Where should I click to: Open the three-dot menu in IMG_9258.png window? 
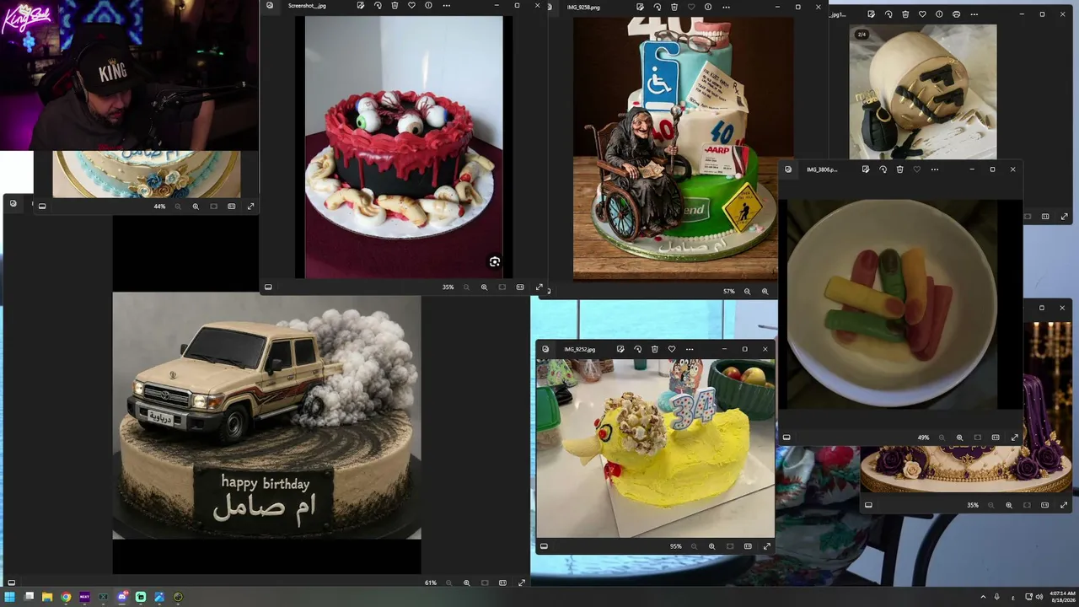726,8
